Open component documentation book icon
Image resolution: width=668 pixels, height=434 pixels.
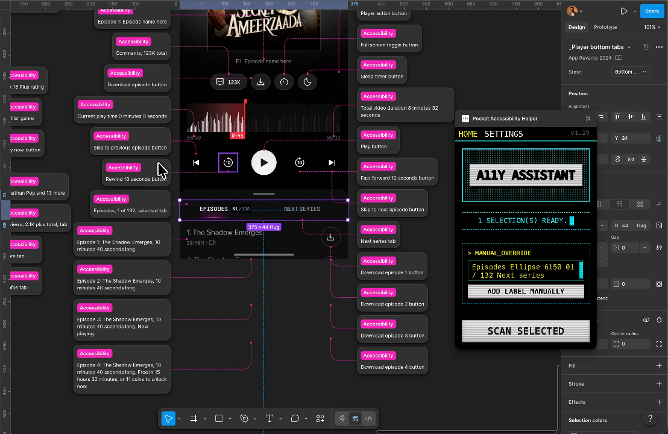click(x=619, y=58)
